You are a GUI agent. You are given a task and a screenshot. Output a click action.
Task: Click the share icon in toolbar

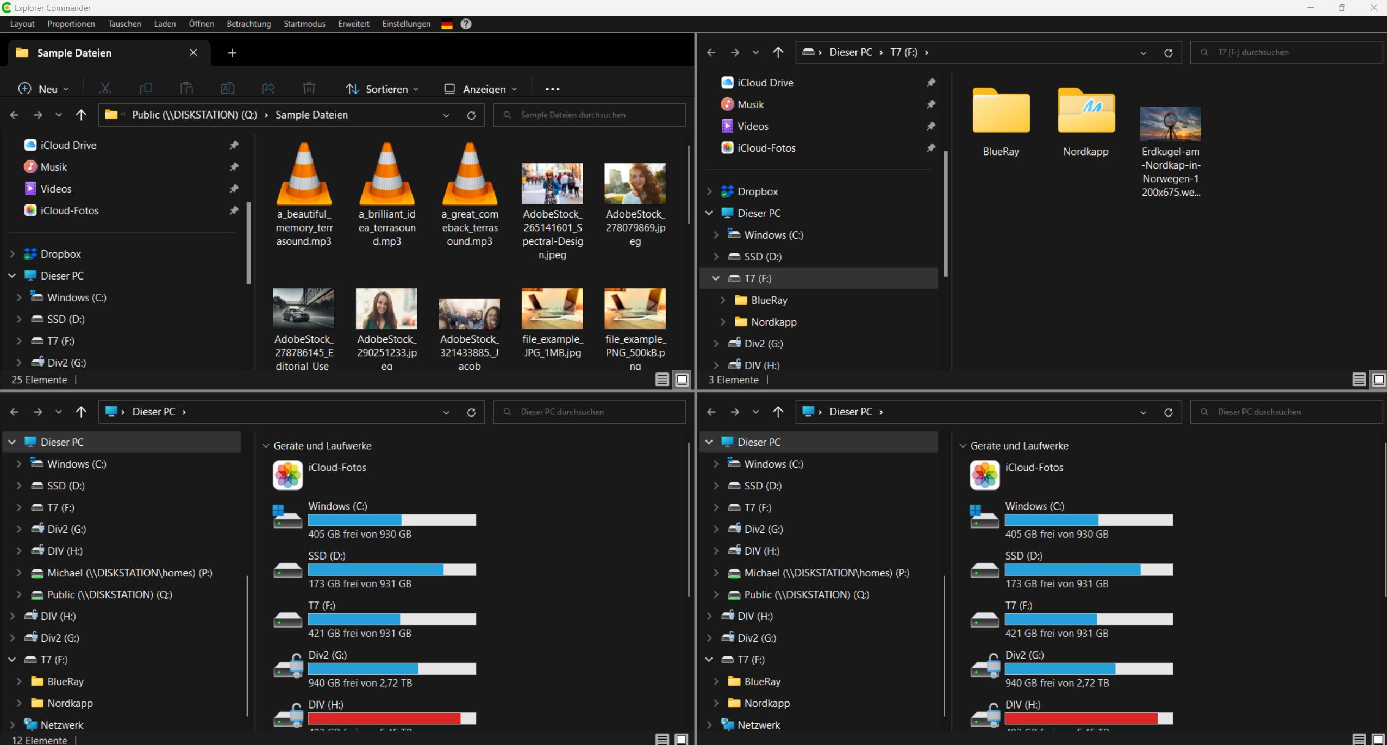268,88
